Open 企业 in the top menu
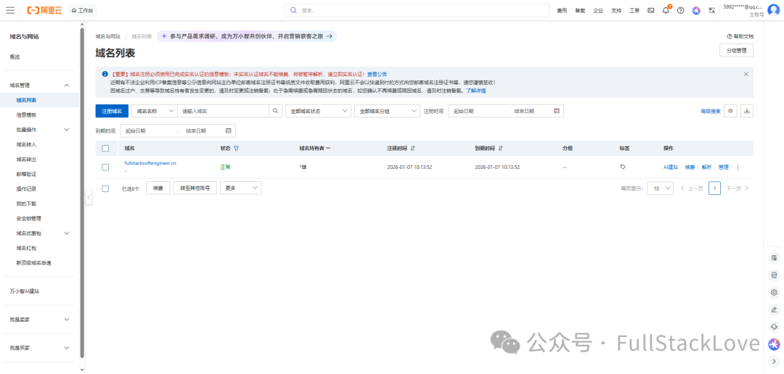The image size is (784, 374). pos(598,10)
